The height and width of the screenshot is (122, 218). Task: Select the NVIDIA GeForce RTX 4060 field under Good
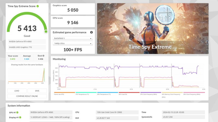point(27,41)
